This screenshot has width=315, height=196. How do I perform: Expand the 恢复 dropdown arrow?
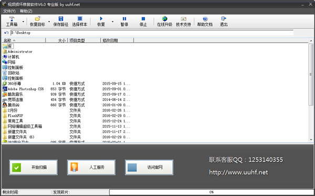tap(112, 22)
